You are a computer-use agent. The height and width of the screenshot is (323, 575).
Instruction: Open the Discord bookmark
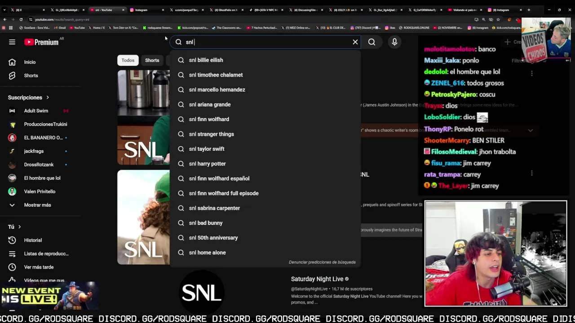(x=366, y=28)
